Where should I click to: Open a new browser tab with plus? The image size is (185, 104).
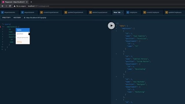(x=31, y=2)
